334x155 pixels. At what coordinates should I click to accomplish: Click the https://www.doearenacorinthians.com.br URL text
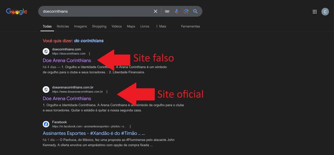click(78, 92)
